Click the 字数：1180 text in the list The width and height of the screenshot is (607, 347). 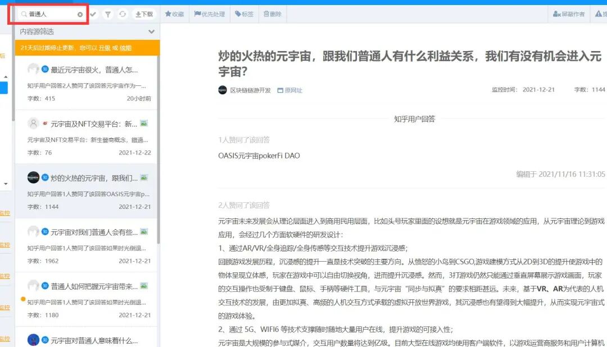pos(43,316)
